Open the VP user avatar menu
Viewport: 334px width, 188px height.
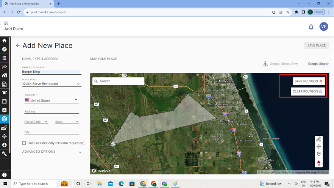[323, 27]
